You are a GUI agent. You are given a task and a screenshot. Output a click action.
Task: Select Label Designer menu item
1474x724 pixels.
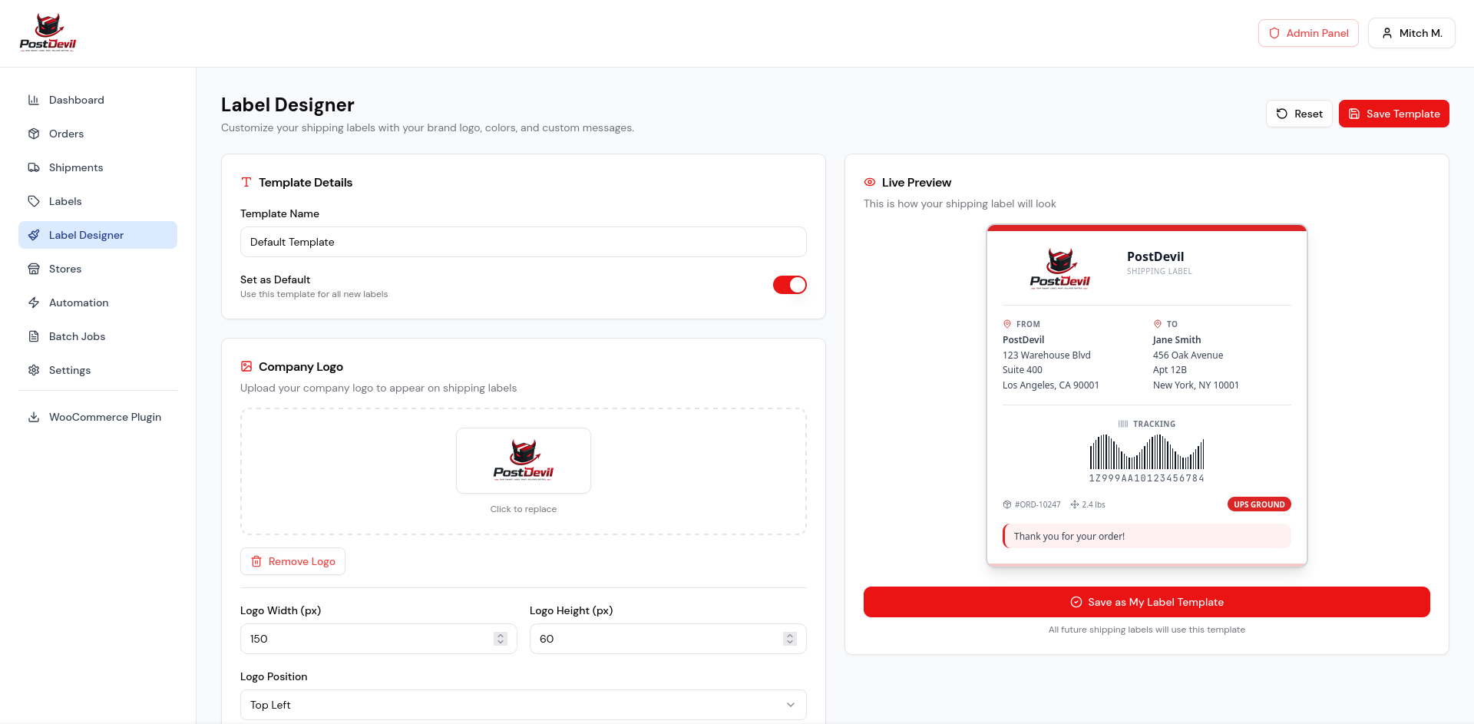pyautogui.click(x=97, y=235)
